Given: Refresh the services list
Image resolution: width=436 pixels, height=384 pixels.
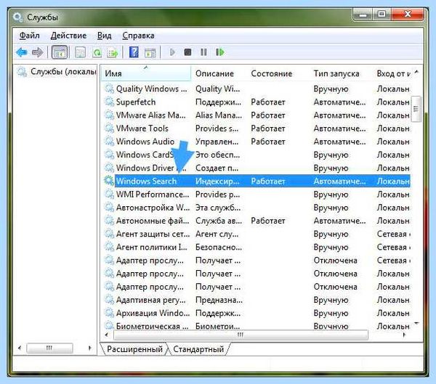Looking at the screenshot, I should tap(97, 52).
